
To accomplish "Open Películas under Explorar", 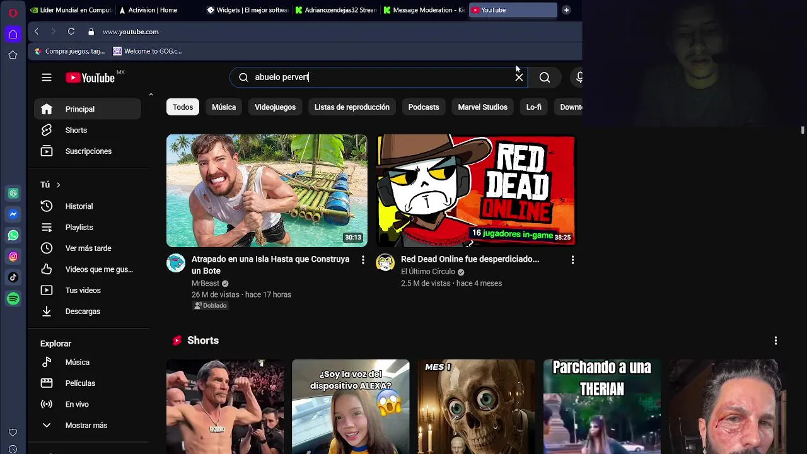I will (x=88, y=383).
